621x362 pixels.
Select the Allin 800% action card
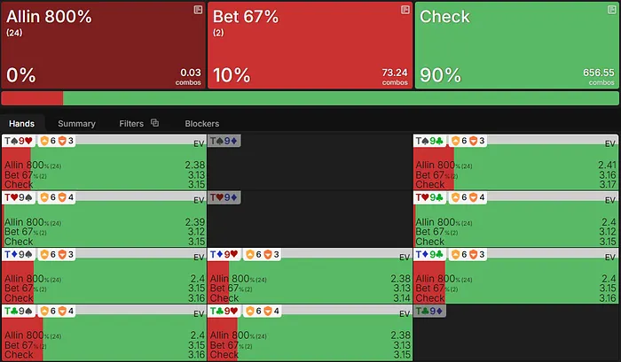(x=104, y=45)
